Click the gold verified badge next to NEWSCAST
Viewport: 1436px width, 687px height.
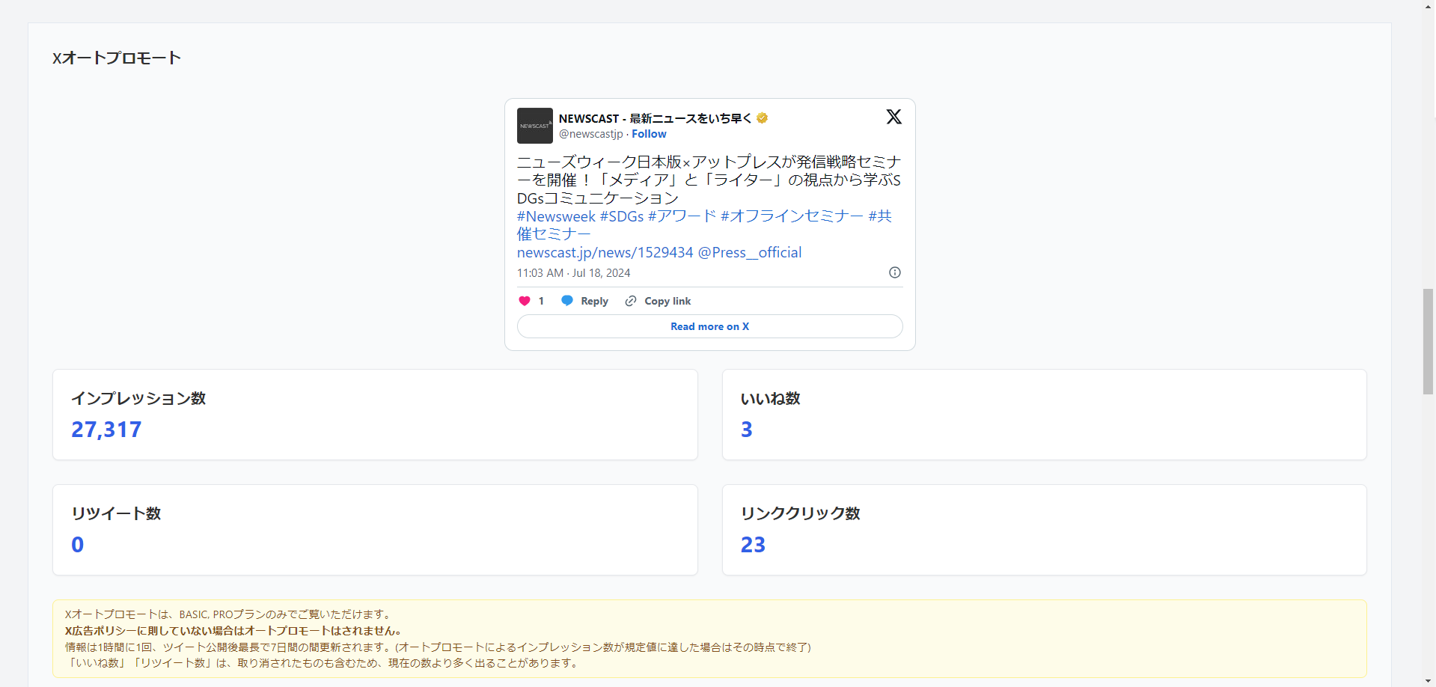[x=762, y=117]
